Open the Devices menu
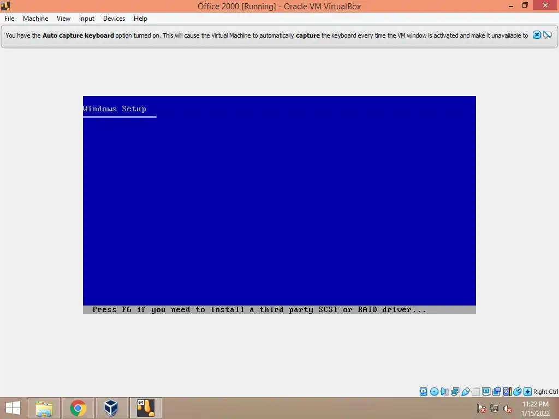Viewport: 559px width, 419px height. (x=114, y=19)
